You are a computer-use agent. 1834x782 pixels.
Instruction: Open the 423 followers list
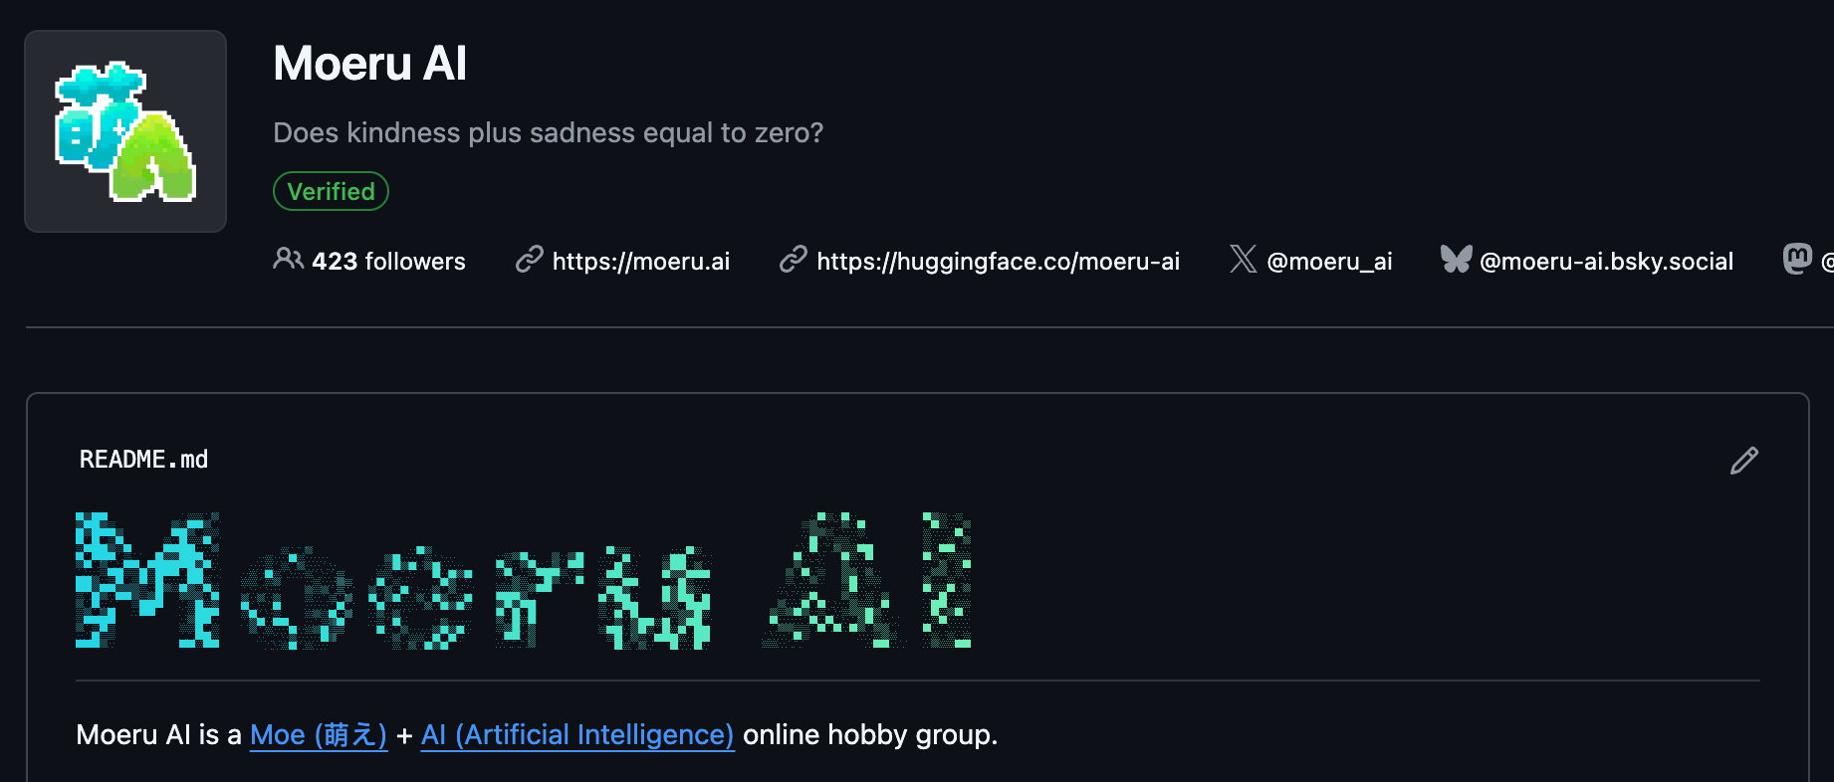click(388, 262)
